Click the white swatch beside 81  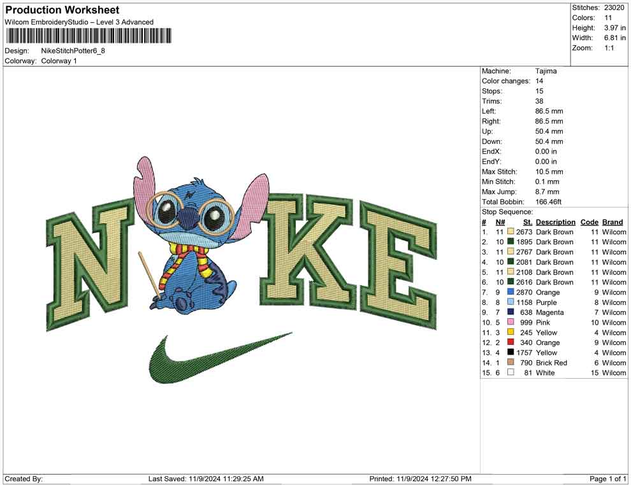pyautogui.click(x=511, y=372)
